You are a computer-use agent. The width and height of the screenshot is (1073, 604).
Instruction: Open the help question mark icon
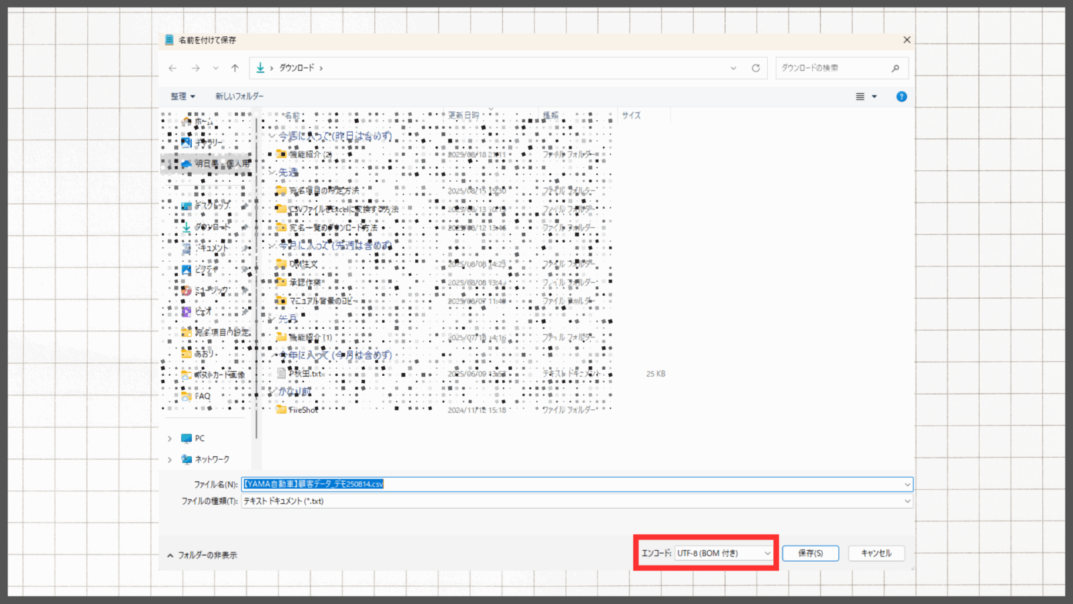click(x=901, y=97)
